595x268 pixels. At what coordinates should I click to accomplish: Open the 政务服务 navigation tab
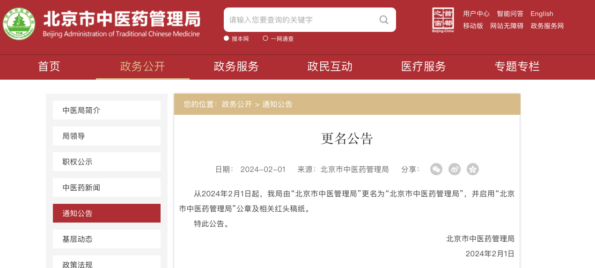236,67
